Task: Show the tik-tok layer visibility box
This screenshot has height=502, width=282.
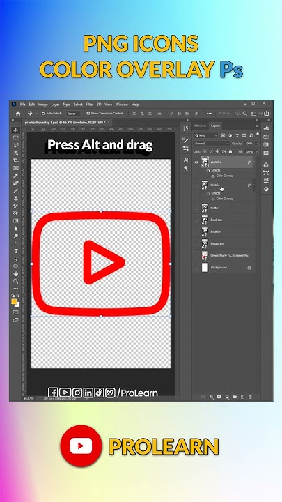Action: tap(196, 185)
